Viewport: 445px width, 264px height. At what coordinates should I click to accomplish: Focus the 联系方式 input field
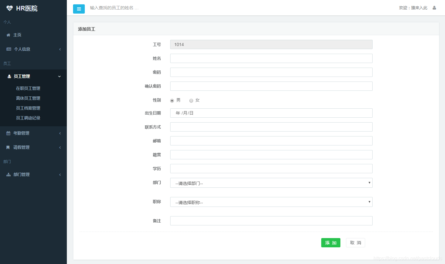pyautogui.click(x=271, y=127)
